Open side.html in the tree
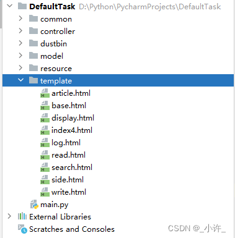 tap(68, 180)
